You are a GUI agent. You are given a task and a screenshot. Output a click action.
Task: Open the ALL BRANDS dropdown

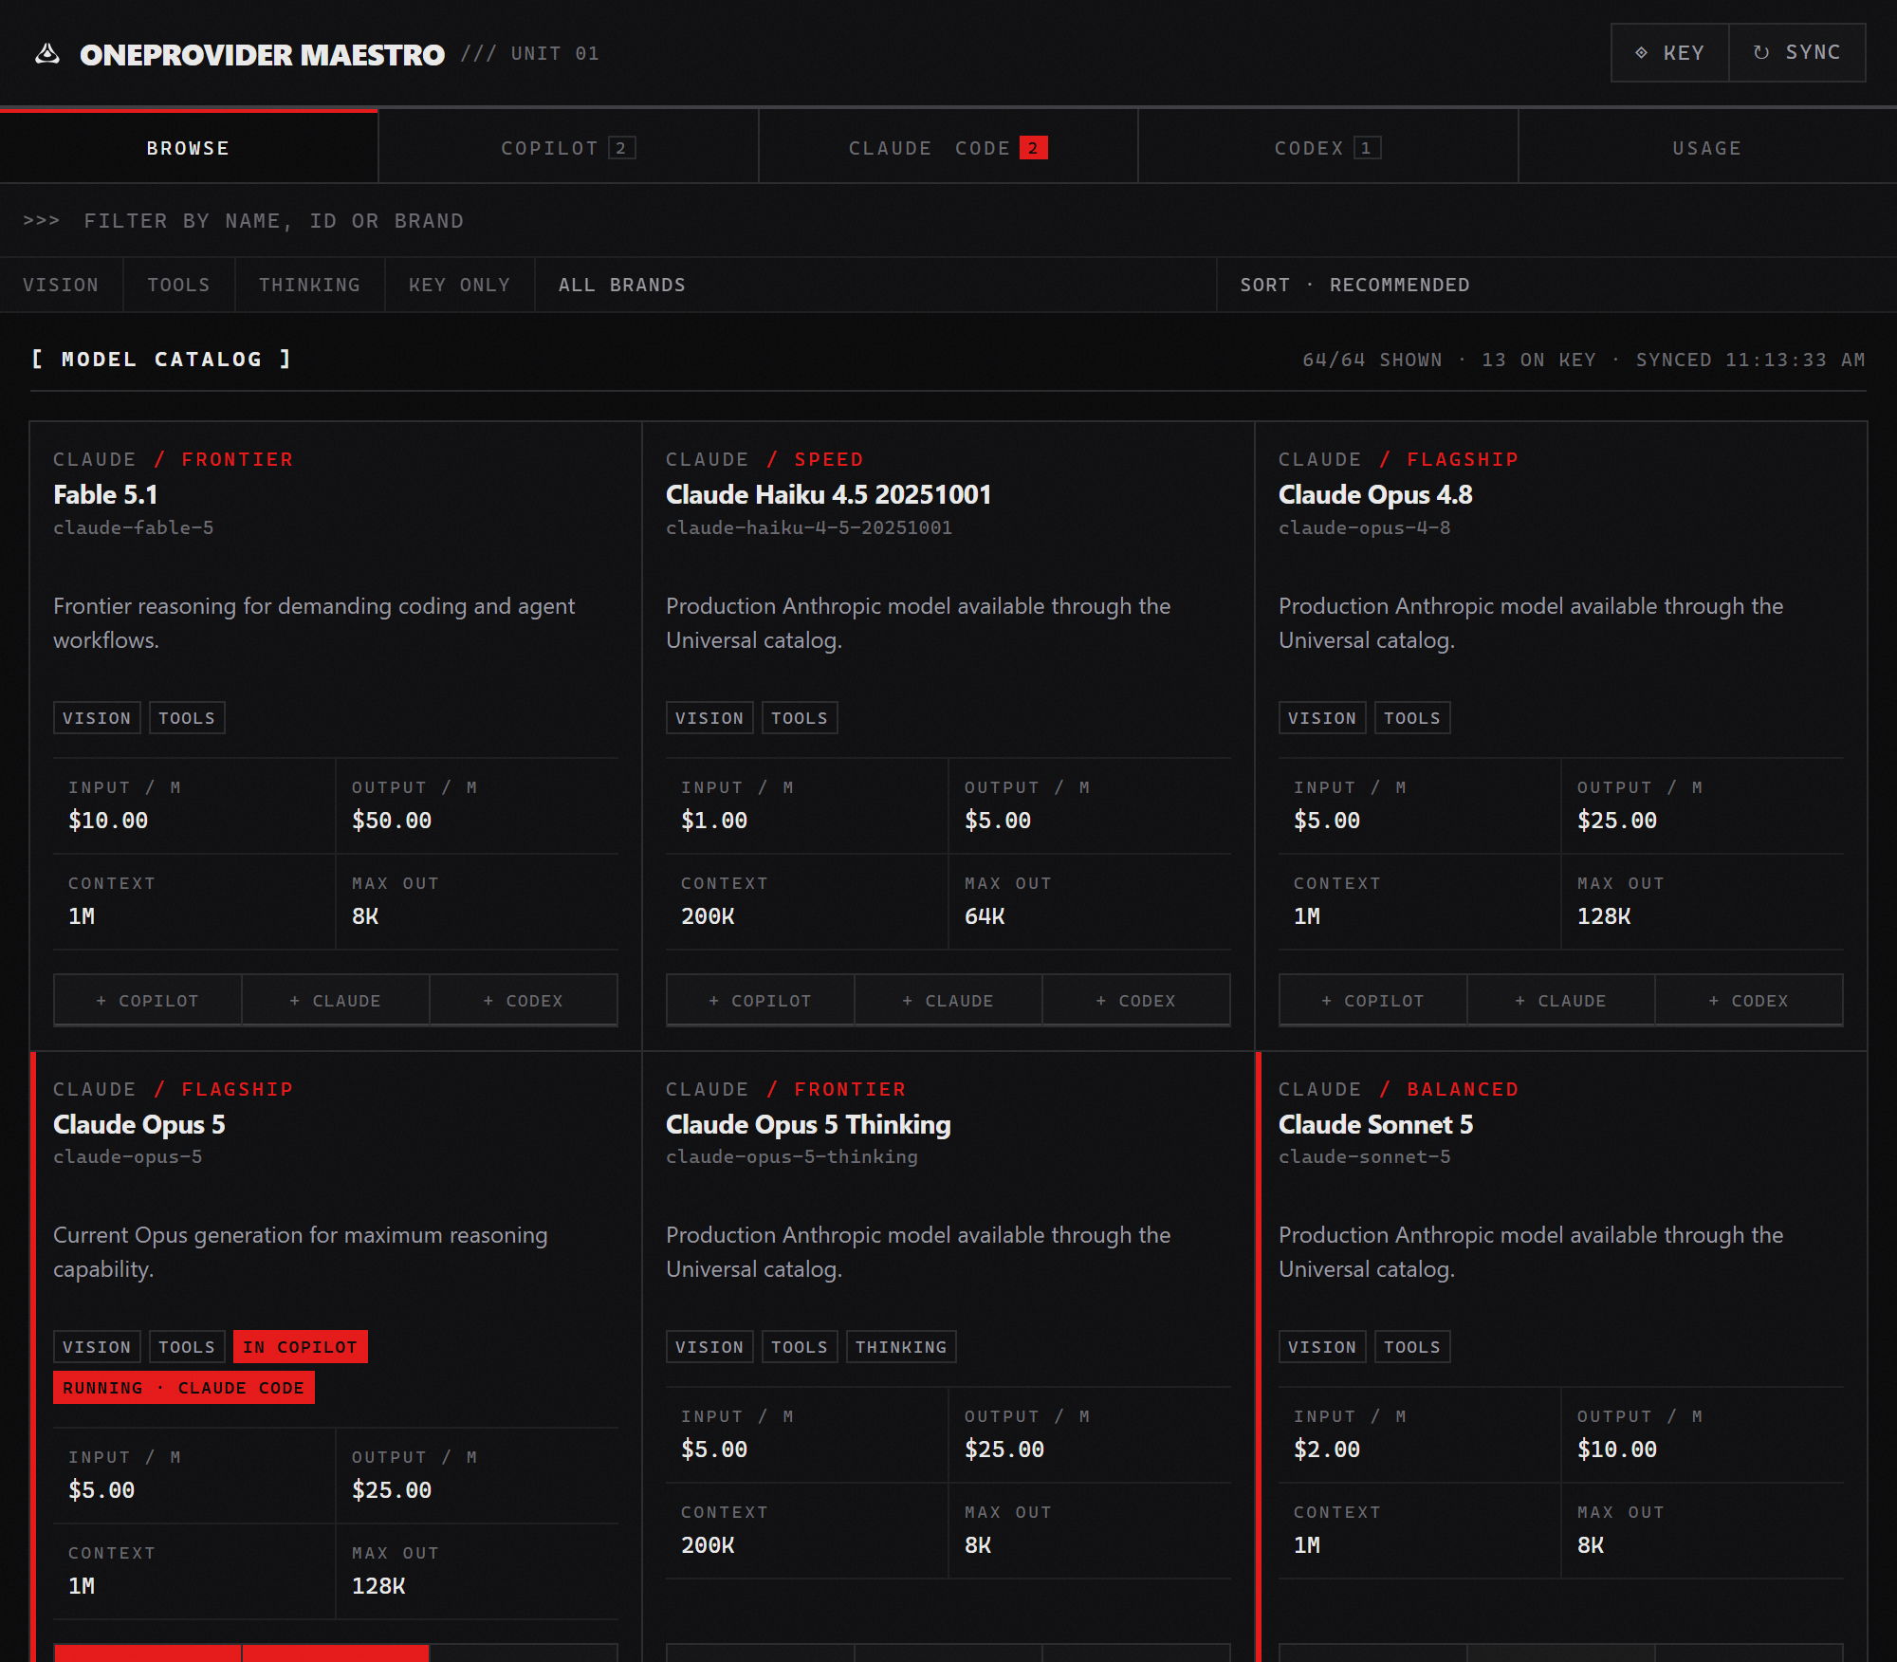pyautogui.click(x=875, y=285)
